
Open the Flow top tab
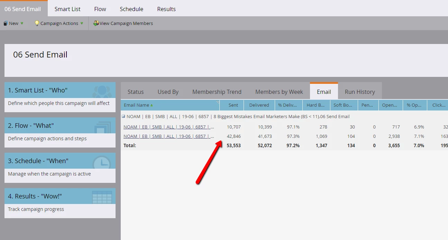(x=100, y=9)
